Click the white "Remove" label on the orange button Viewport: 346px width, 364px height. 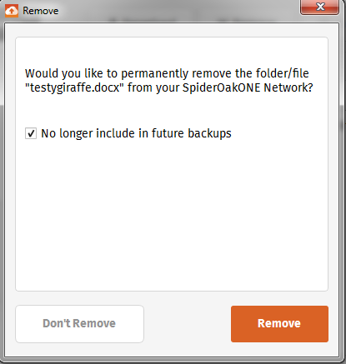[279, 323]
